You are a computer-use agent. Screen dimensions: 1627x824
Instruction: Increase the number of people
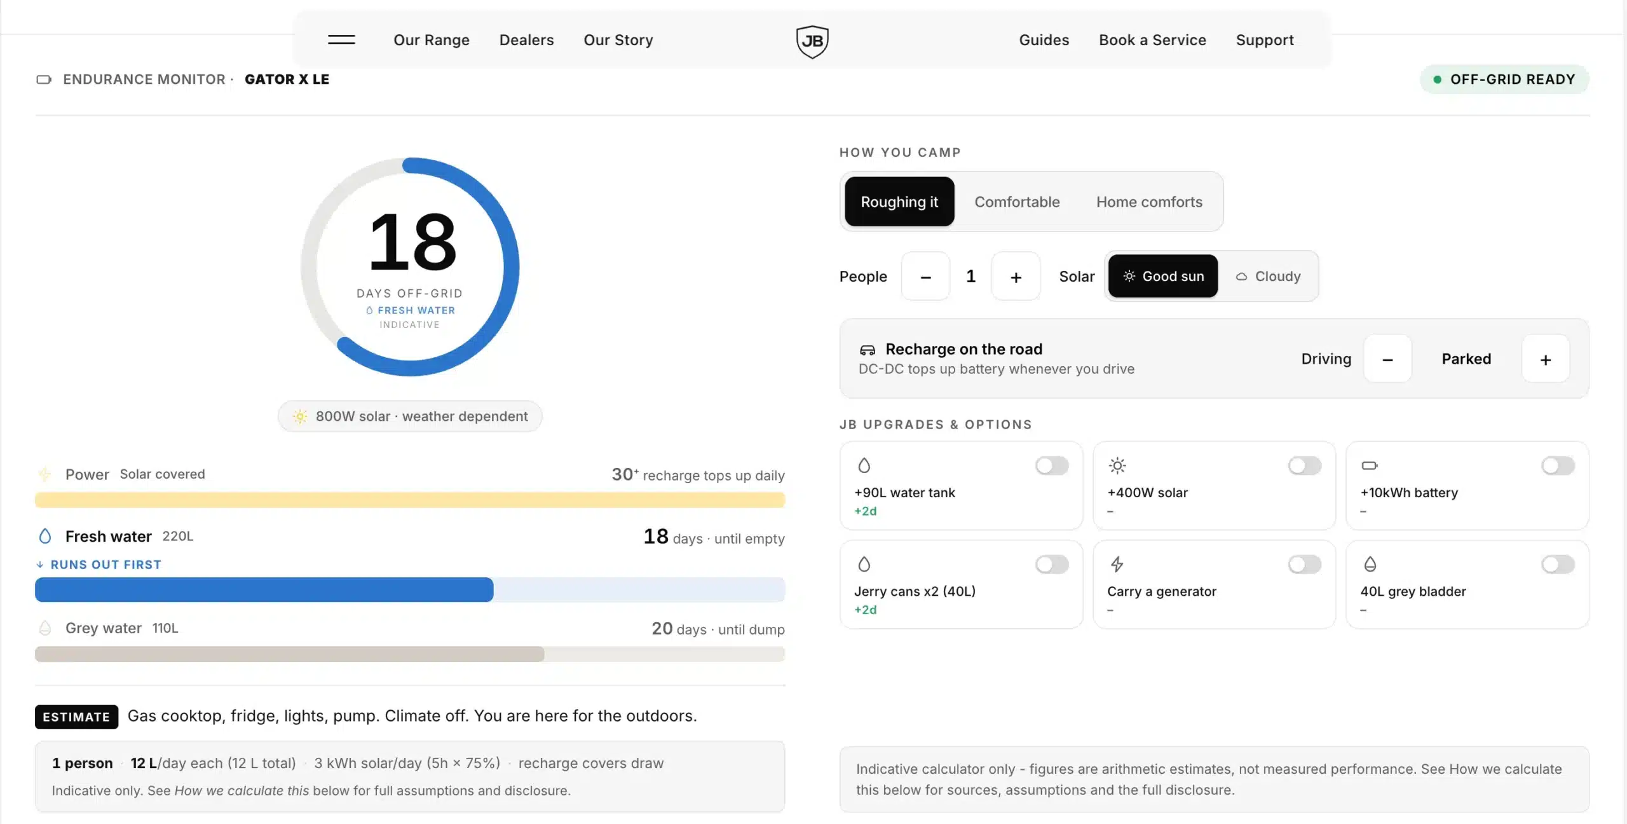click(x=1016, y=276)
